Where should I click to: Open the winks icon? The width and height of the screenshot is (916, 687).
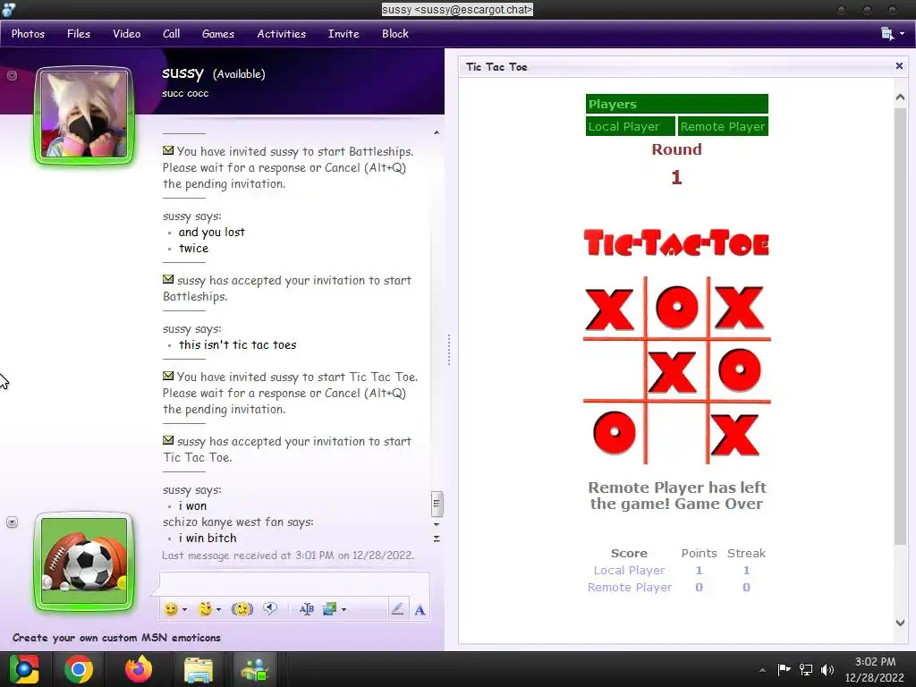click(205, 609)
